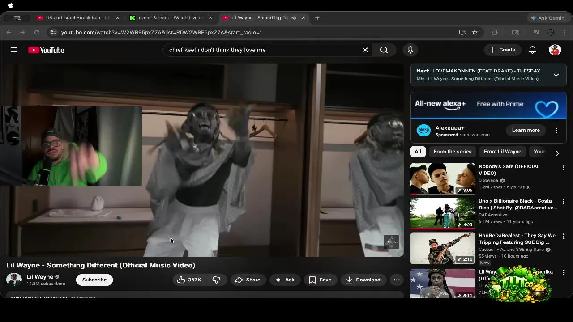Open options menu for Costa Rica video
573x322 pixels.
click(564, 202)
